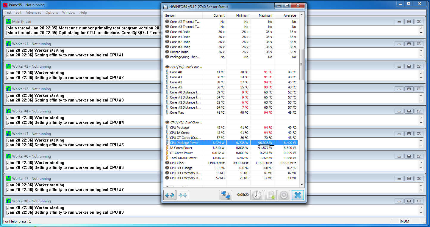Select the CPU Package temperature row
The width and height of the screenshot is (430, 227).
pos(231,128)
